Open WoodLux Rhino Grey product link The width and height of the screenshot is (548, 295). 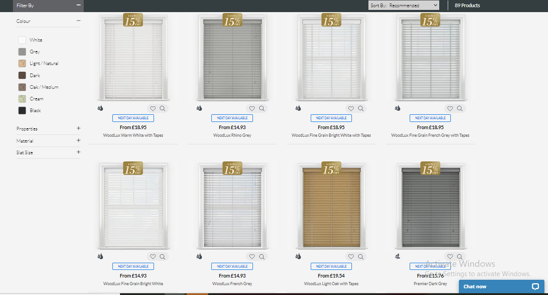click(232, 135)
